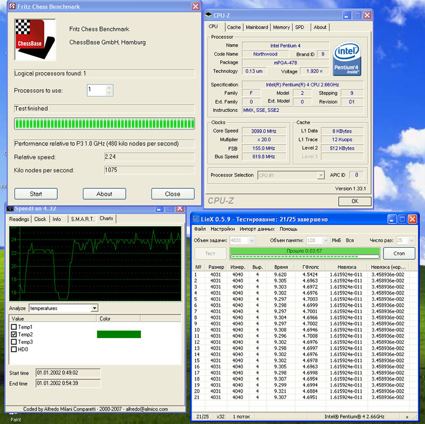The image size is (425, 424).
Task: Select row 21 in the LinX results table
Action: (304, 397)
